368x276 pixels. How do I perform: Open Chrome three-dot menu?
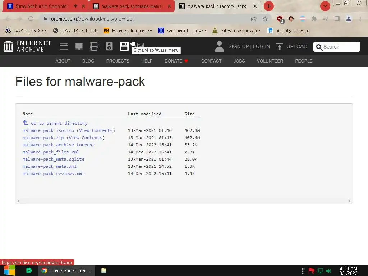[x=360, y=19]
